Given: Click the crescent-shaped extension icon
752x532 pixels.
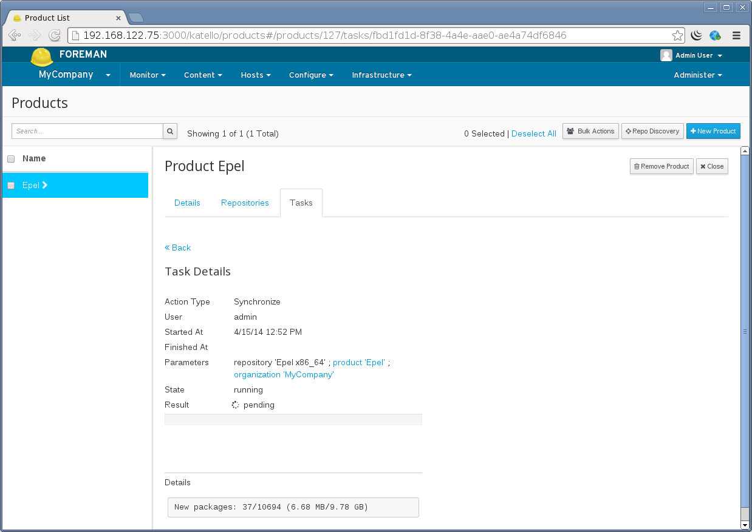Looking at the screenshot, I should point(697,36).
